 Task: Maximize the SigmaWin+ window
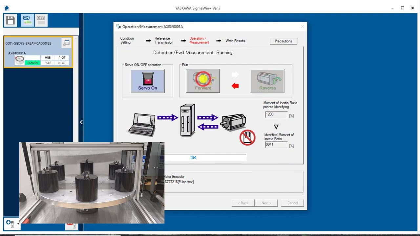click(x=403, y=8)
